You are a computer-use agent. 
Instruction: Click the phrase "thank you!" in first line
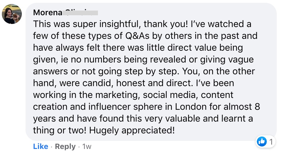(x=166, y=24)
